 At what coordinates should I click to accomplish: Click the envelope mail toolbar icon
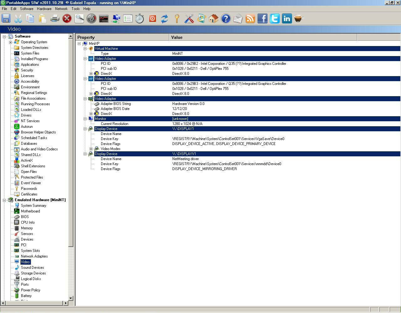pyautogui.click(x=238, y=18)
